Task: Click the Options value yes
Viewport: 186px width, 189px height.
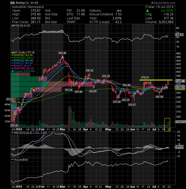Action: point(119,11)
